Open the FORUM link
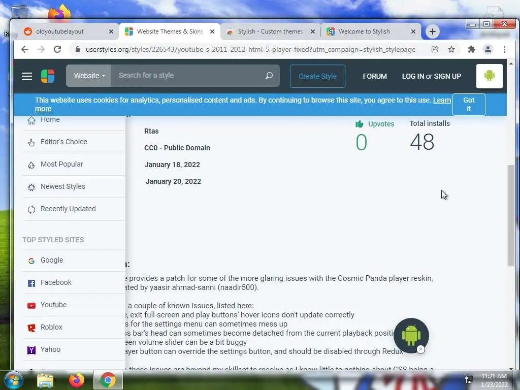This screenshot has height=390, width=520. tap(375, 76)
